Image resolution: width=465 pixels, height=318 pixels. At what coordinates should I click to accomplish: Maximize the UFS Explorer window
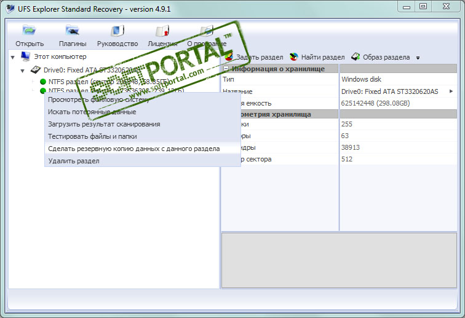[x=423, y=6]
